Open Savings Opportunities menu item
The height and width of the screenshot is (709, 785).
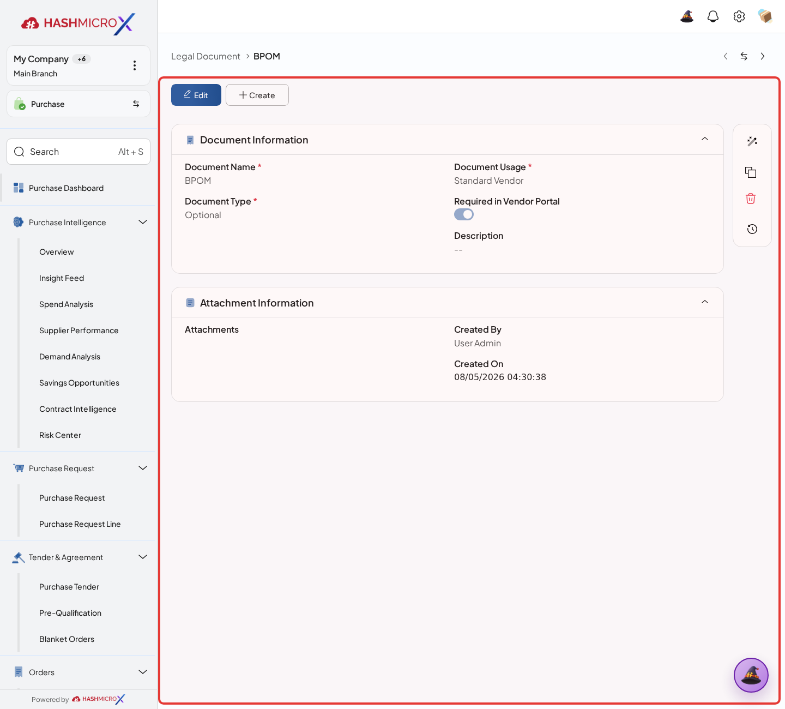coord(79,383)
